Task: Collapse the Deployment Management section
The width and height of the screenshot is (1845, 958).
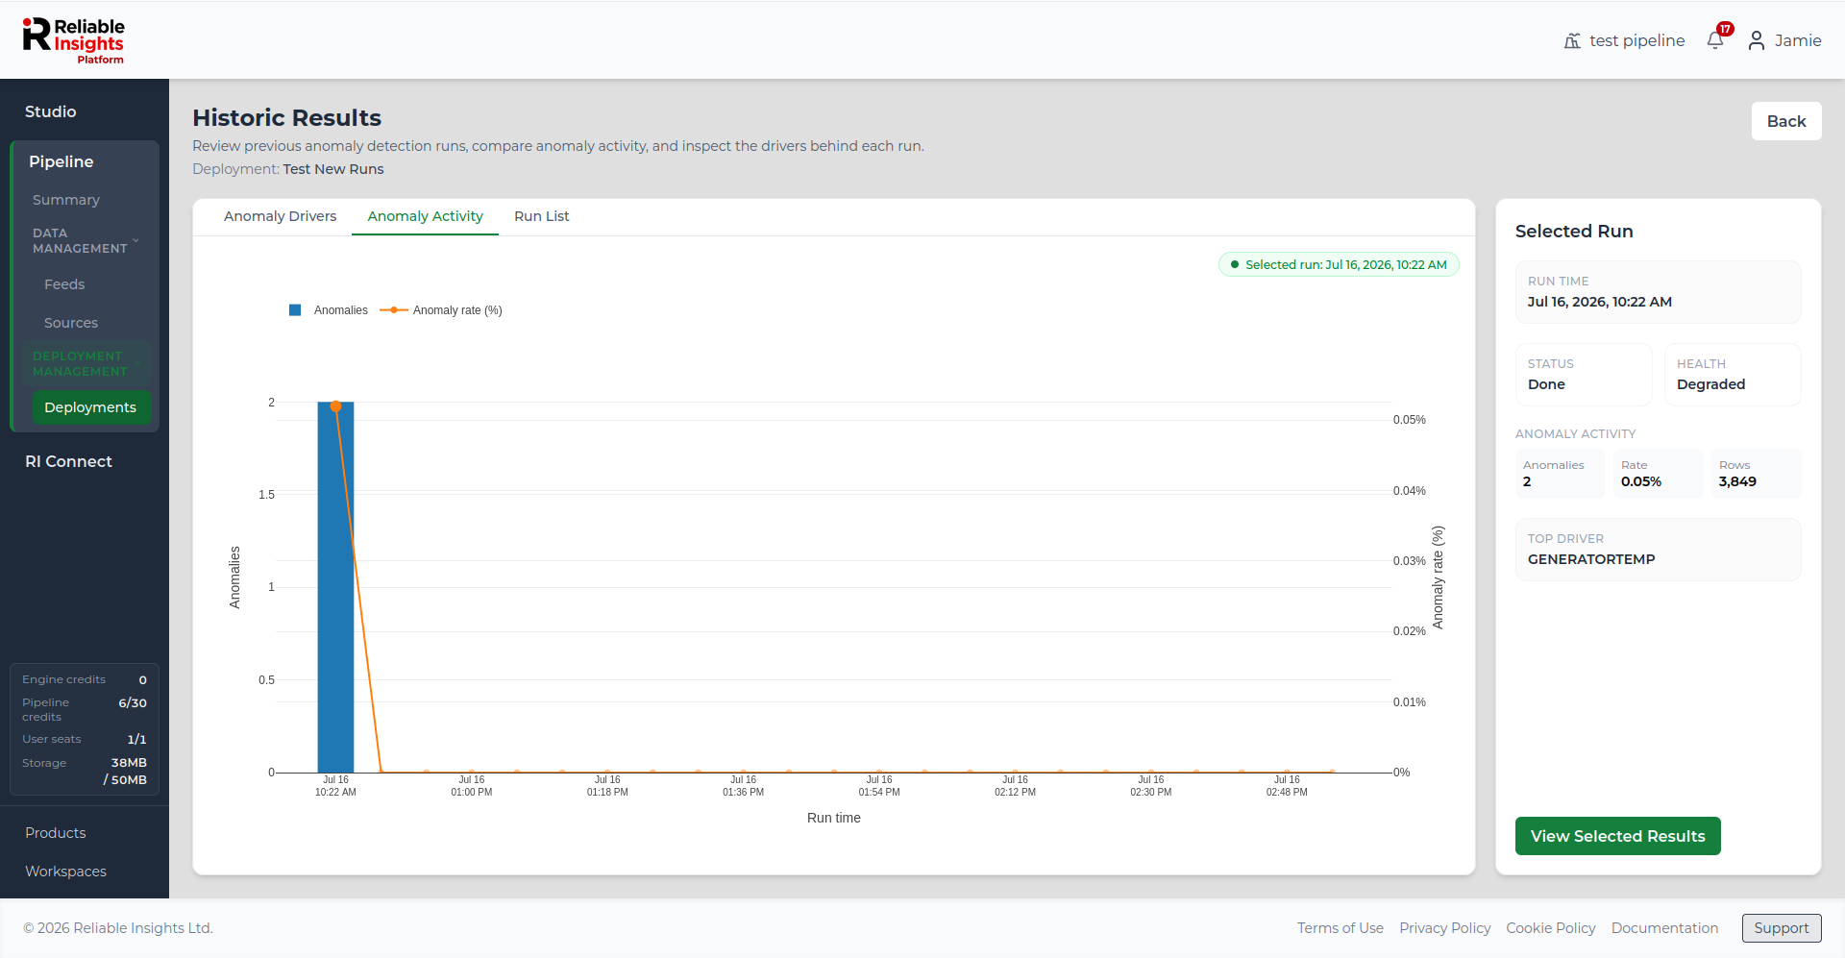Action: point(86,363)
